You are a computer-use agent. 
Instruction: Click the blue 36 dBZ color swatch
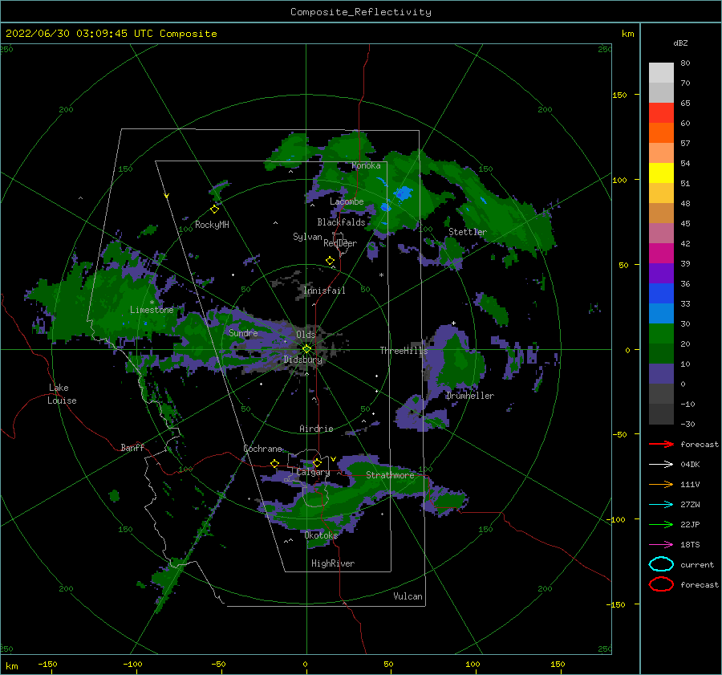661,294
